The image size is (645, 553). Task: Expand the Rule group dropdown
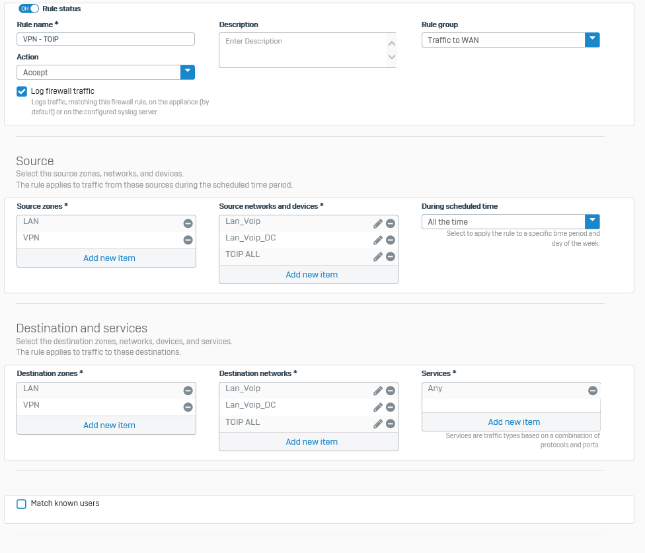tap(510, 40)
